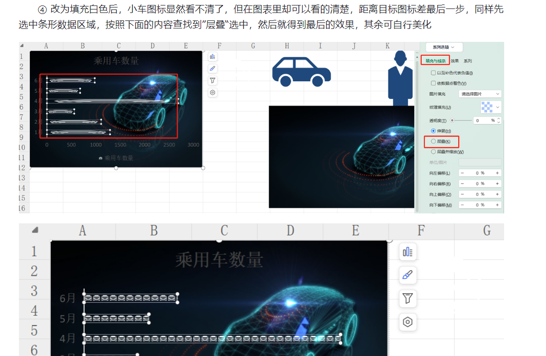Click the 透明度 spinner arrows

[499, 121]
